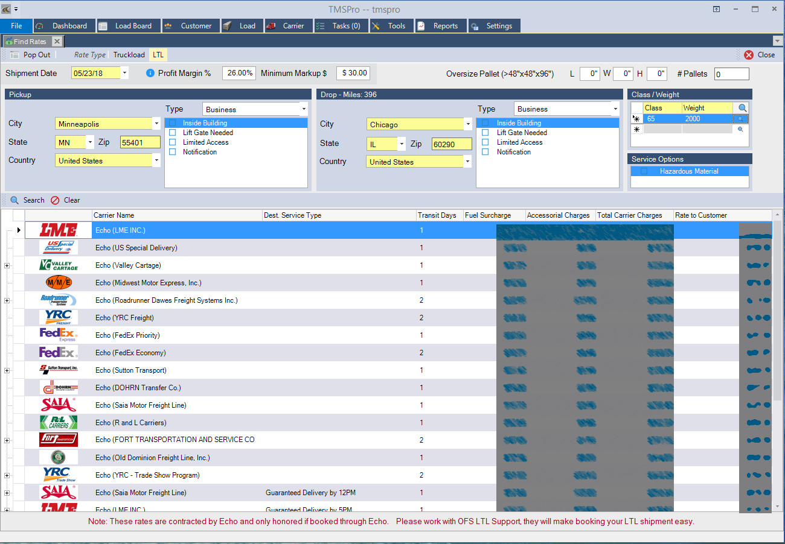Click the R+L Carriers logo
Image resolution: width=785 pixels, height=544 pixels.
[x=59, y=423]
